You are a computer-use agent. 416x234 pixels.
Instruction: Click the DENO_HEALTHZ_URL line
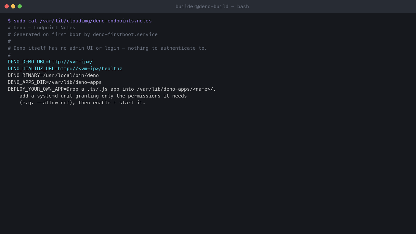pos(65,69)
